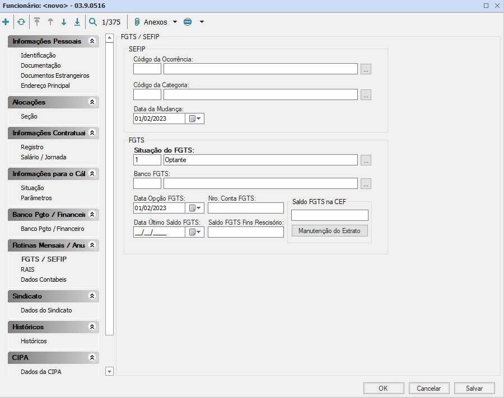Open the Data Opção FGTS calendar dropdown
The height and width of the screenshot is (398, 504).
click(x=194, y=208)
